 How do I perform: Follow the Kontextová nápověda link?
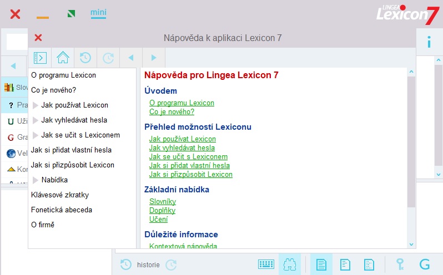coord(183,246)
